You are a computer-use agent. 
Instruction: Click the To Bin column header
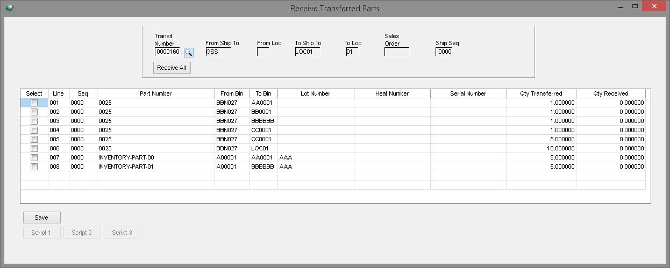click(x=263, y=93)
